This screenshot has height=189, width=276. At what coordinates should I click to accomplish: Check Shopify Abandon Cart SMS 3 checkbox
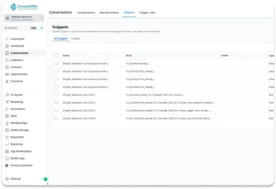tap(56, 110)
